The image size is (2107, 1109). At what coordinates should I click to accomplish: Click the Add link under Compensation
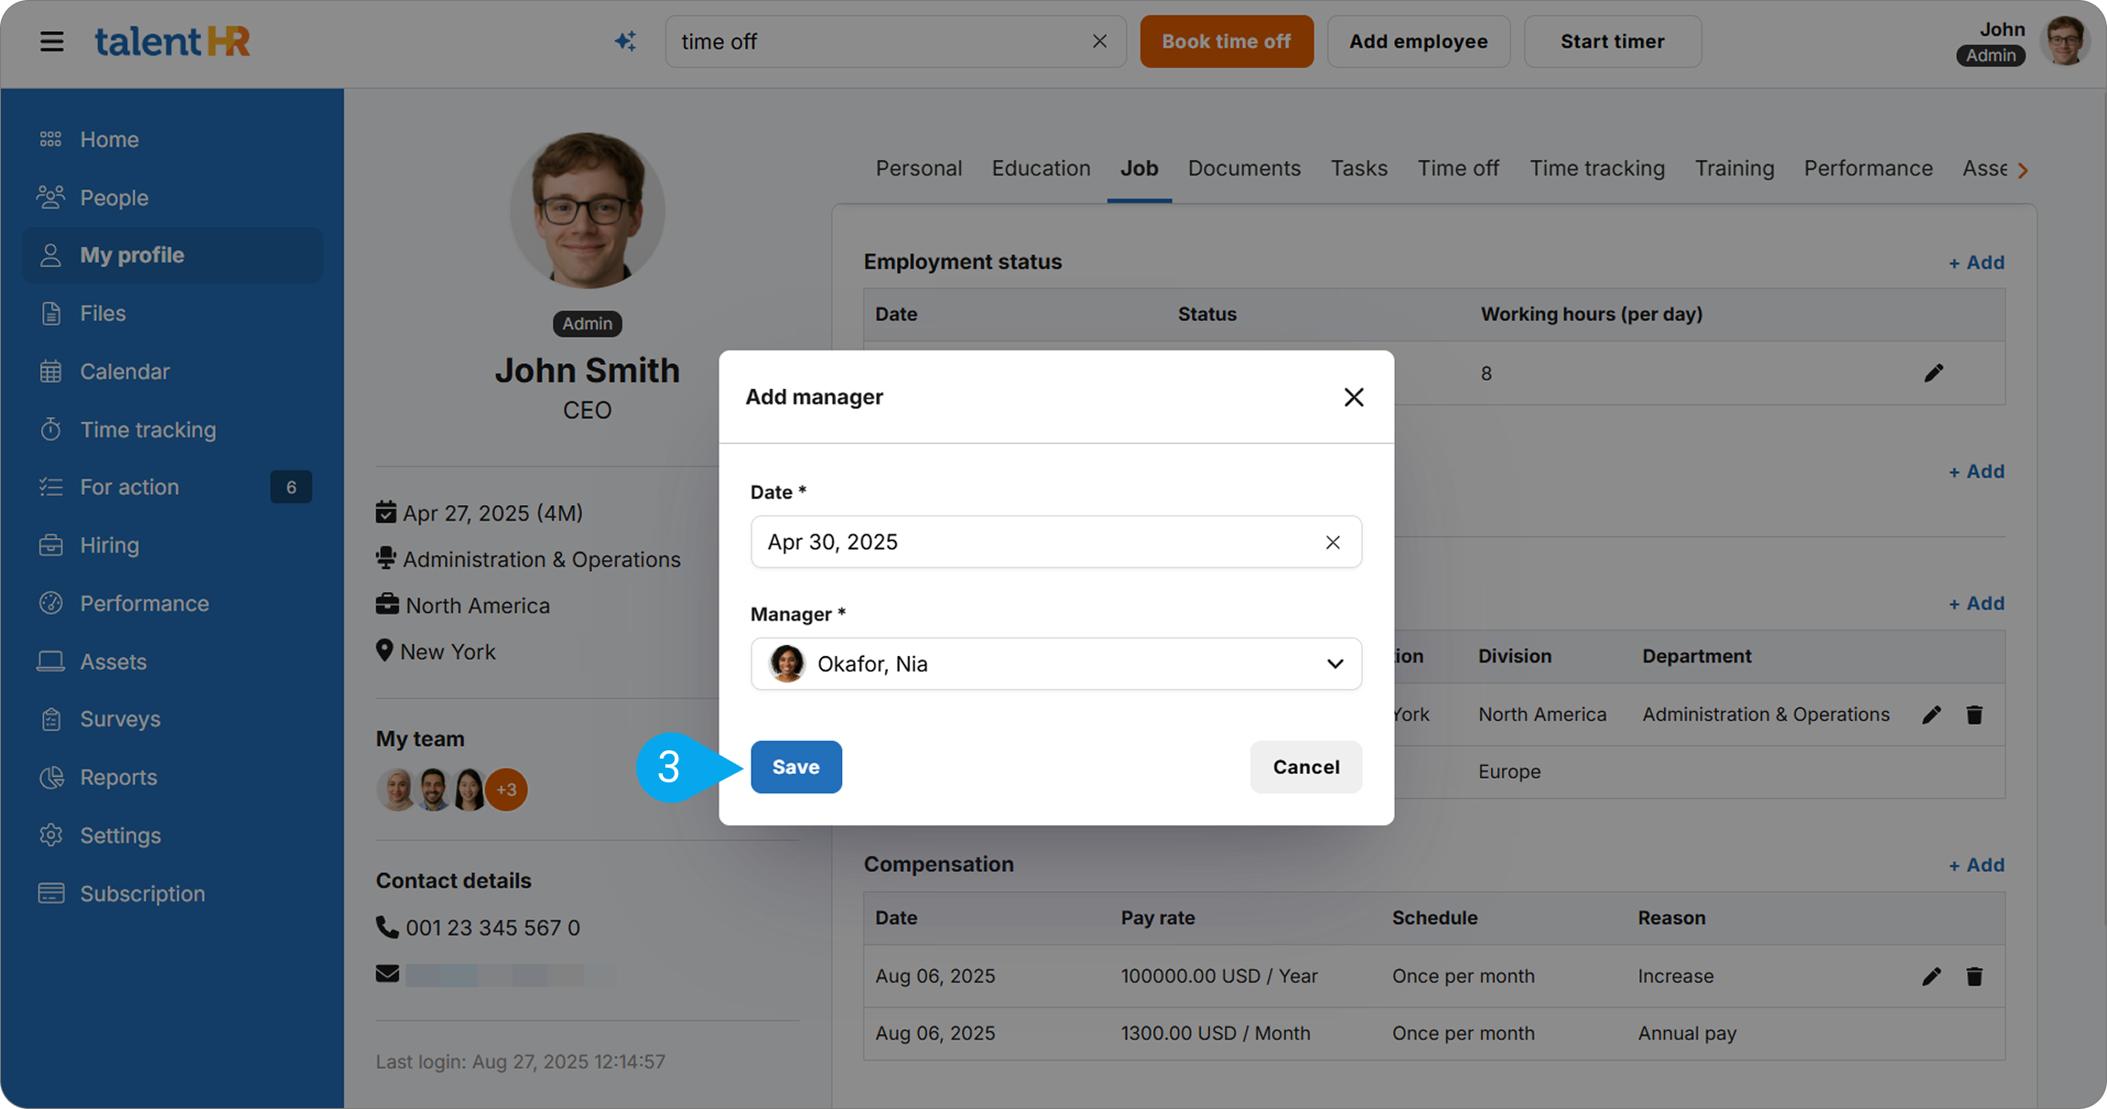1976,864
